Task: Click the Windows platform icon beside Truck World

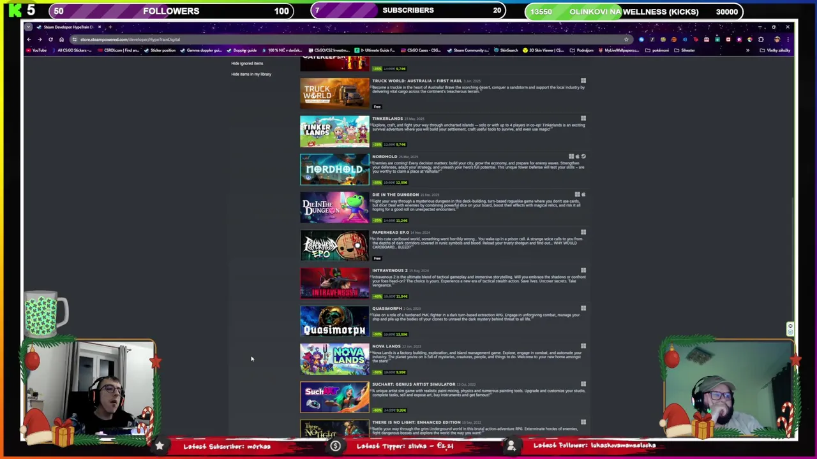Action: pyautogui.click(x=583, y=81)
